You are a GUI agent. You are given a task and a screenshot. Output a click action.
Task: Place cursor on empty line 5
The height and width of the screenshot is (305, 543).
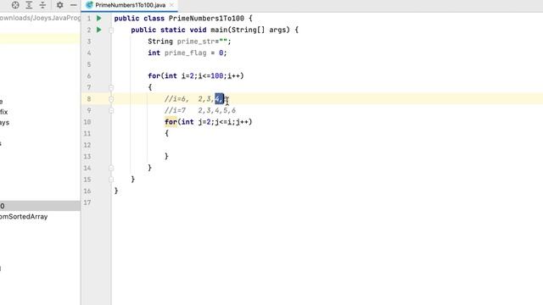(327, 64)
